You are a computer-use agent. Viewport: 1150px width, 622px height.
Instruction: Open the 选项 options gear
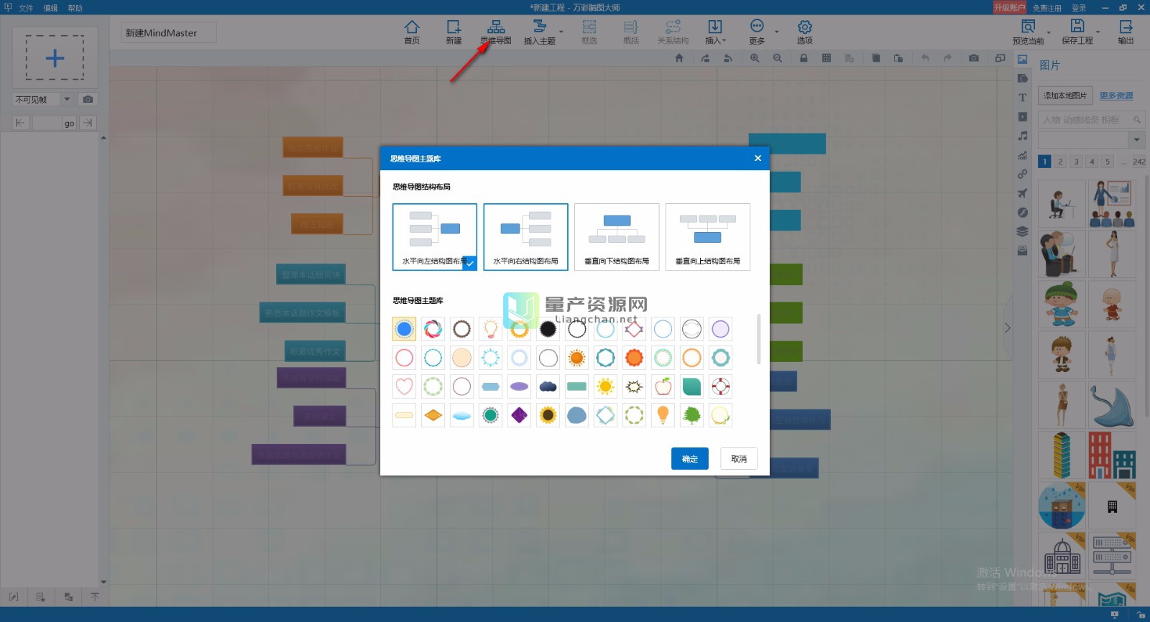(x=805, y=32)
